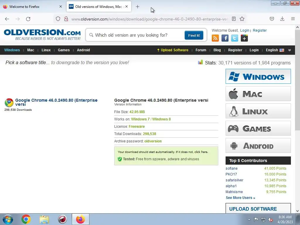Open contributor PKO17's profile
The height and width of the screenshot is (225, 300).
tap(231, 174)
